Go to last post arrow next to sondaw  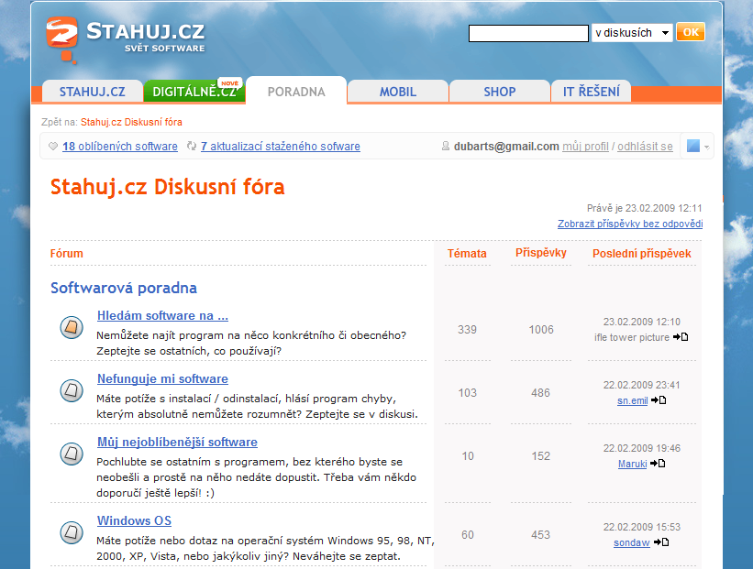point(661,542)
